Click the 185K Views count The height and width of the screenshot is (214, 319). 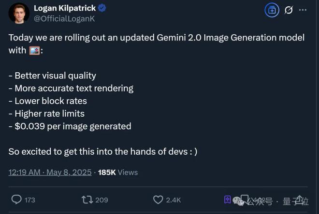[117, 172]
